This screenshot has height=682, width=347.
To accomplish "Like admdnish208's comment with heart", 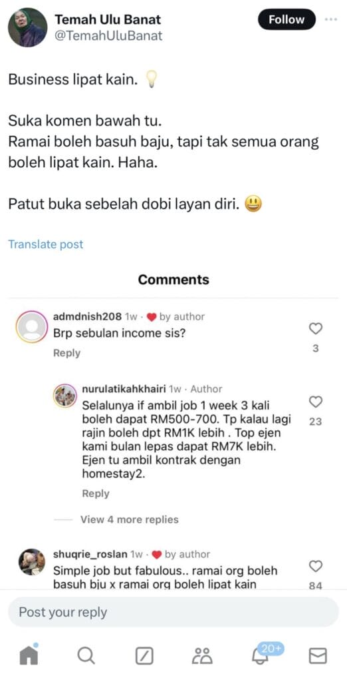I will [x=316, y=328].
